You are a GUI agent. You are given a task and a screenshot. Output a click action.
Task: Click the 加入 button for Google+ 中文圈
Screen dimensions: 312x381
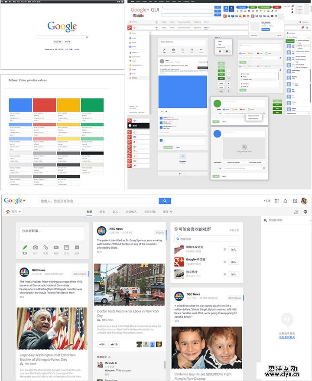(234, 262)
